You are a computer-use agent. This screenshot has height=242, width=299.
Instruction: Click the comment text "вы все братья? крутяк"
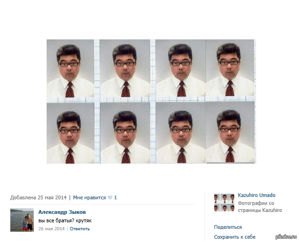pyautogui.click(x=65, y=220)
